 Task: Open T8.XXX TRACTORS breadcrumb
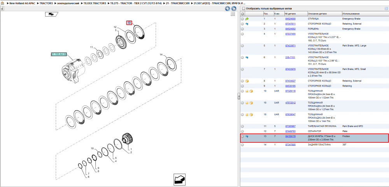click(96, 3)
